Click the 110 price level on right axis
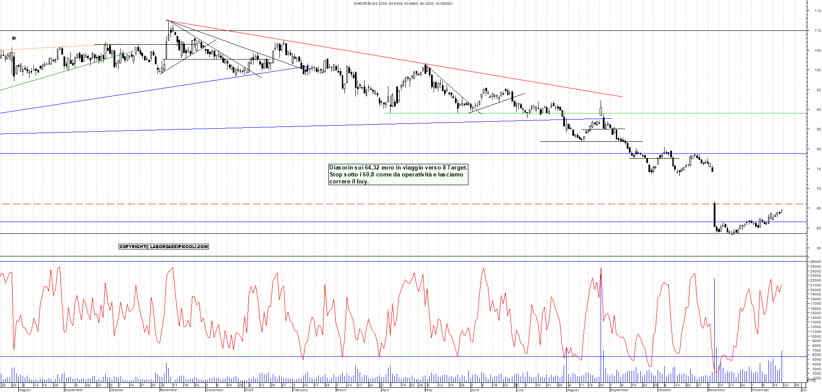822x392 pixels. click(x=817, y=31)
